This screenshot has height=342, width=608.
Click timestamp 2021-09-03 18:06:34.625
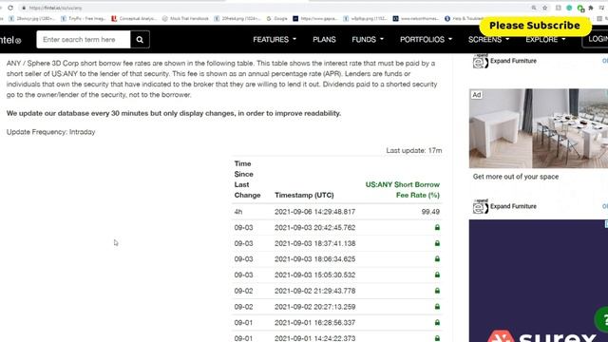[x=314, y=259]
